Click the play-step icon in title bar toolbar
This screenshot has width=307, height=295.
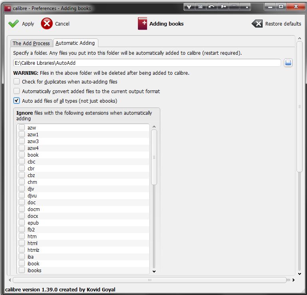[223, 7]
